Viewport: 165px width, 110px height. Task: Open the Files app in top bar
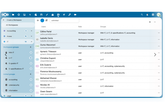pyautogui.click(x=13, y=15)
